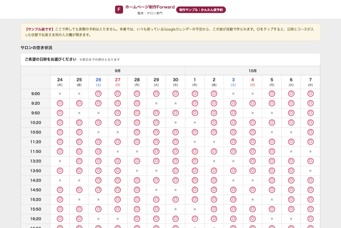Pick the 9:50 slot on September 27
The height and width of the screenshot is (228, 341).
(118, 113)
